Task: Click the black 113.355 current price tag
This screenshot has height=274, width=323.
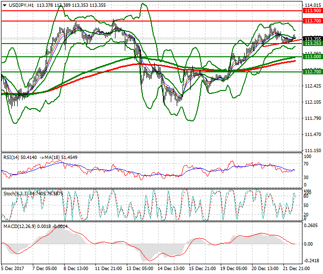Action: tap(312, 39)
